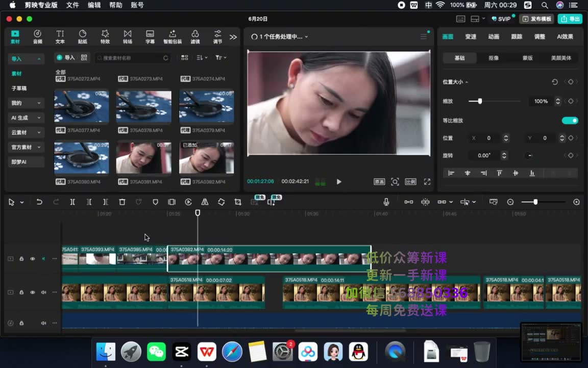Open the 智能包装 smart packaging panel
The image size is (588, 368).
coord(173,37)
